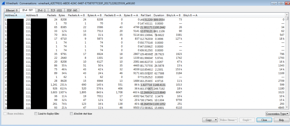Select the row with 3,603 packets

(145, 92)
